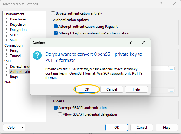Open the Color dropdown button
181x134 pixels.
click(x=14, y=127)
